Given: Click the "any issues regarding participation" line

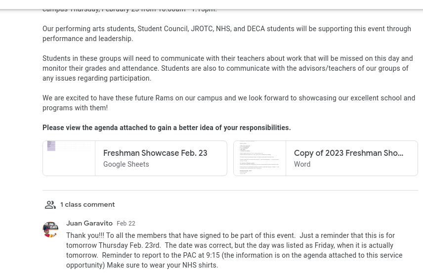Looking at the screenshot, I should coord(97,78).
